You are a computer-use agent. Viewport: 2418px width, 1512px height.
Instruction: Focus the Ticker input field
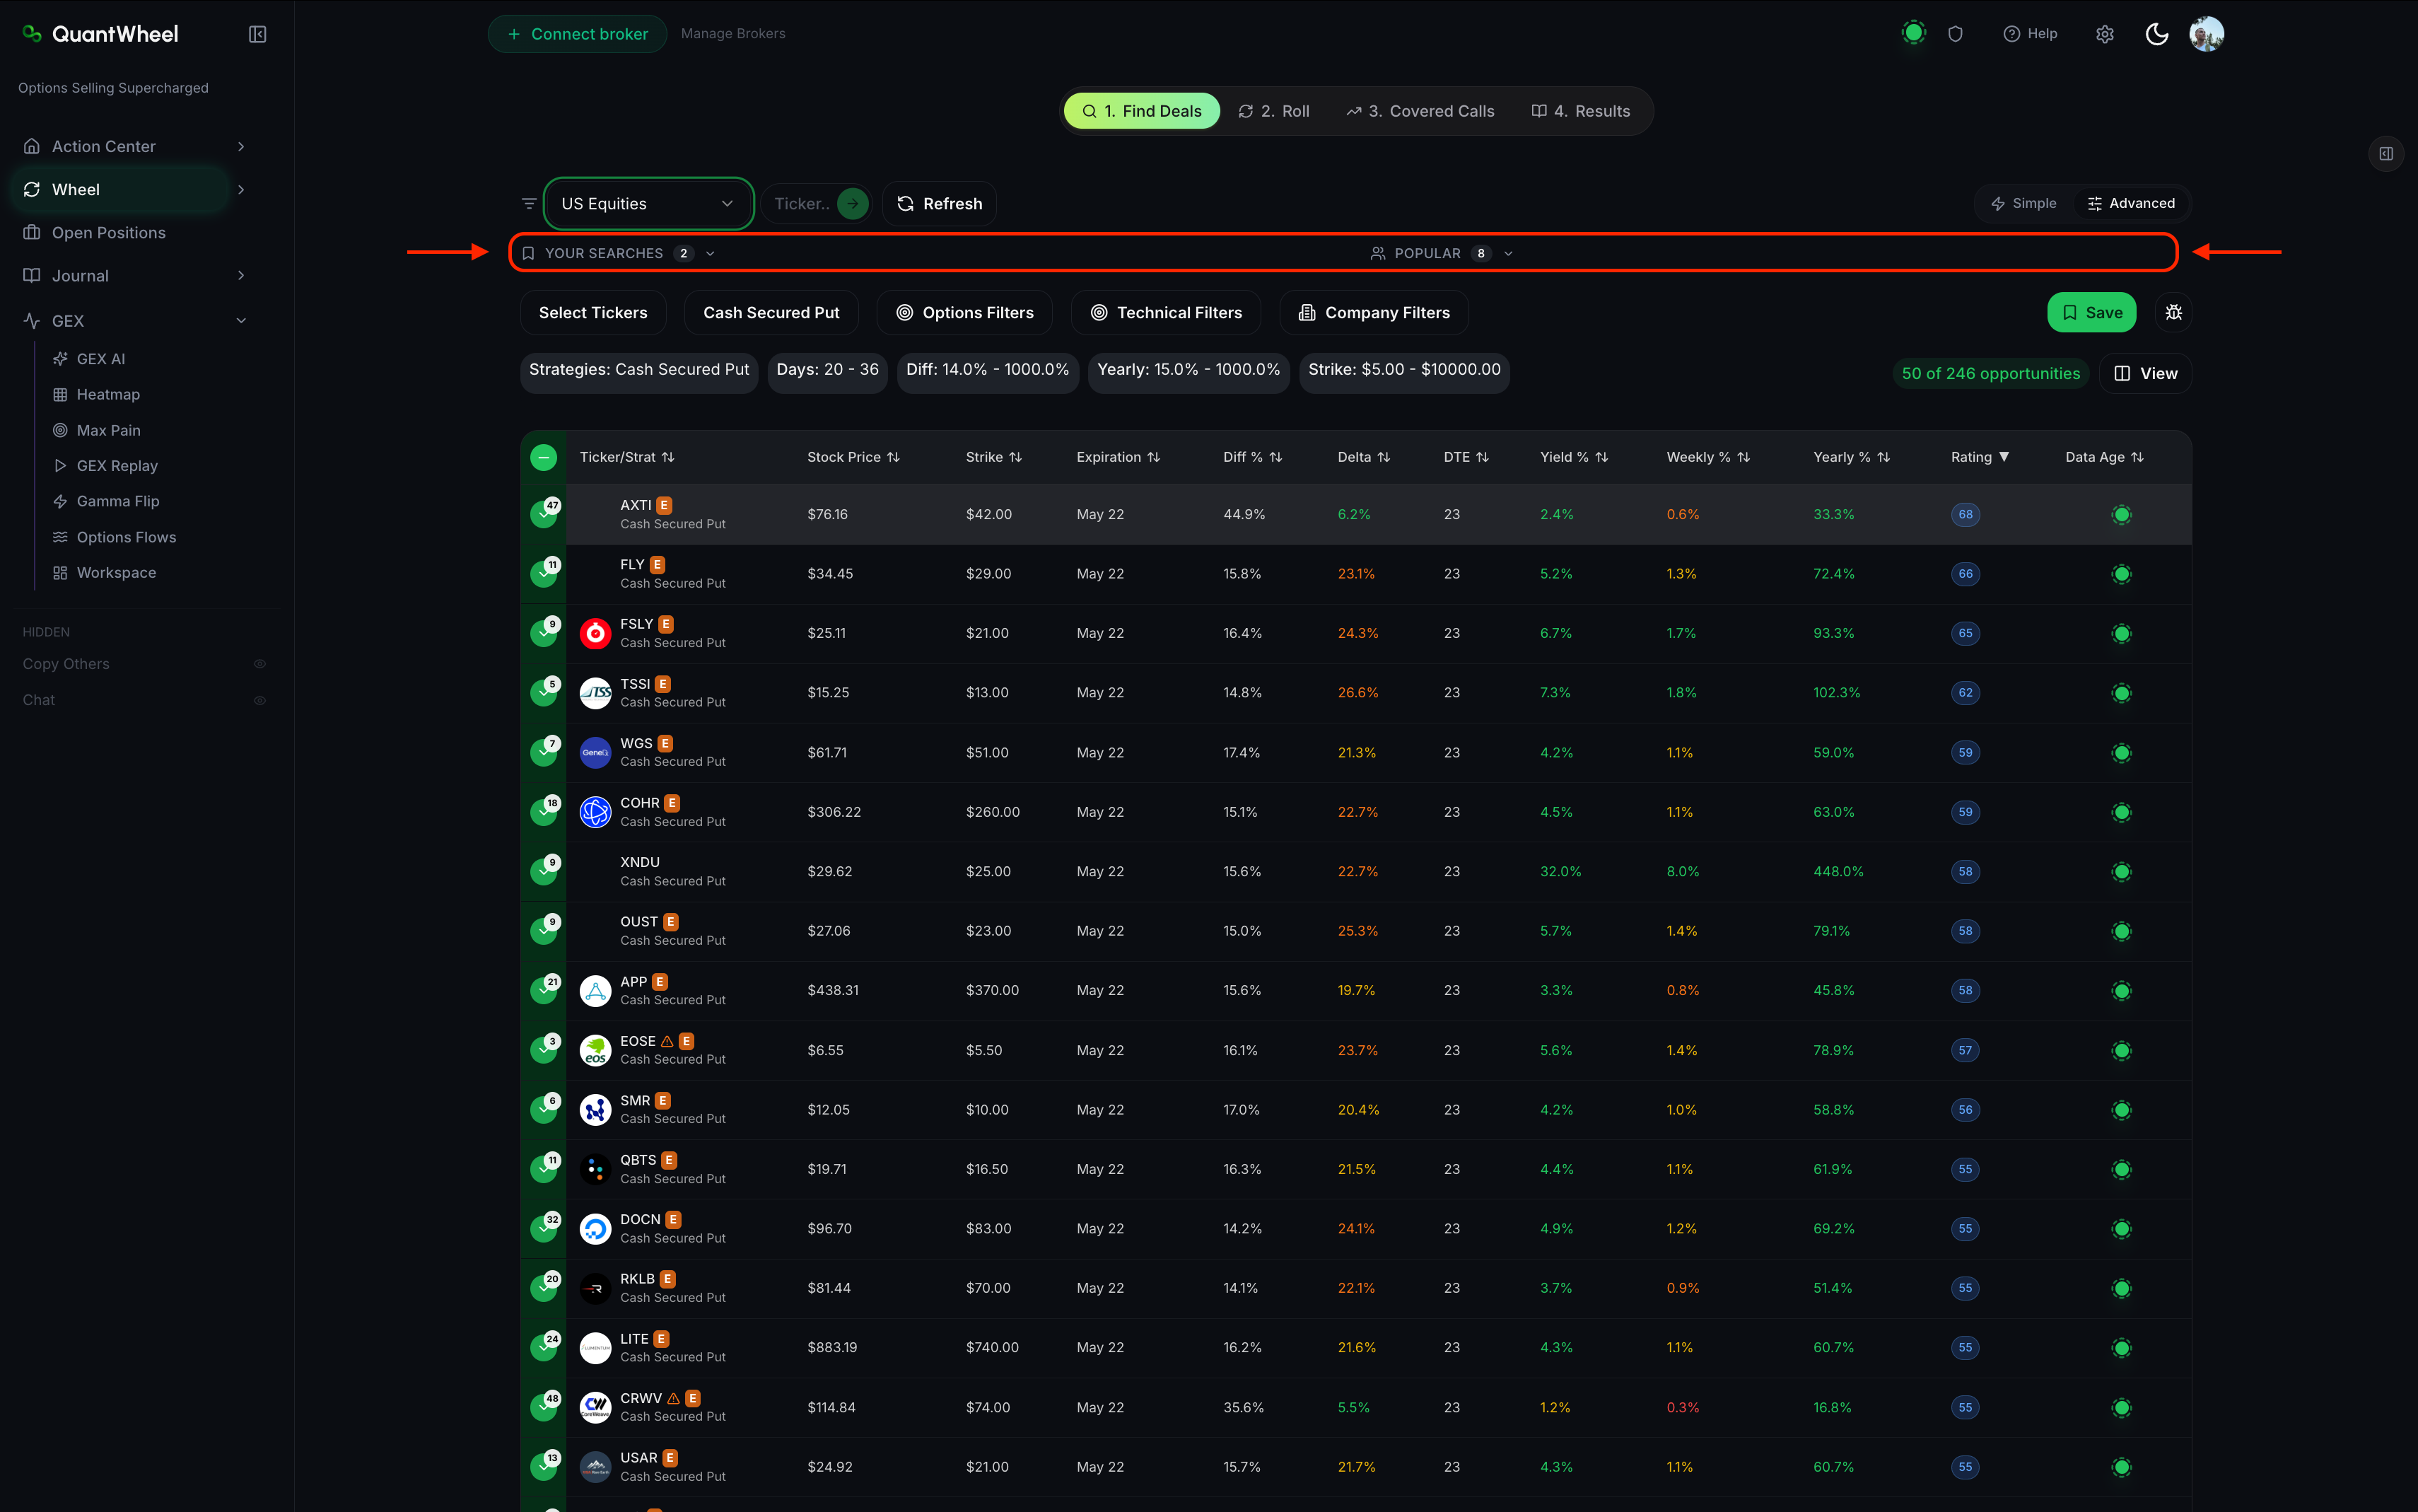pos(800,204)
